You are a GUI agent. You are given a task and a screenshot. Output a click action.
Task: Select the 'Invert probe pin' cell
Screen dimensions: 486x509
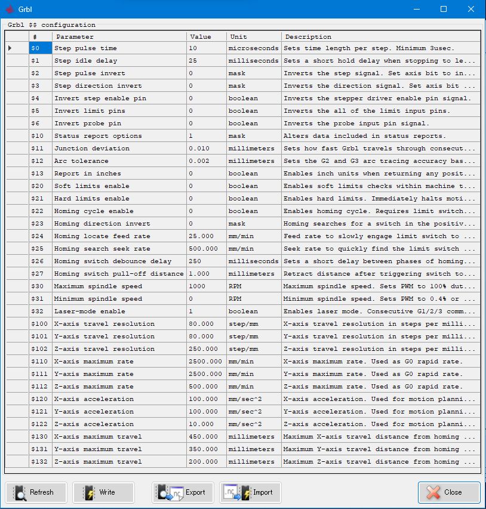pyautogui.click(x=119, y=124)
